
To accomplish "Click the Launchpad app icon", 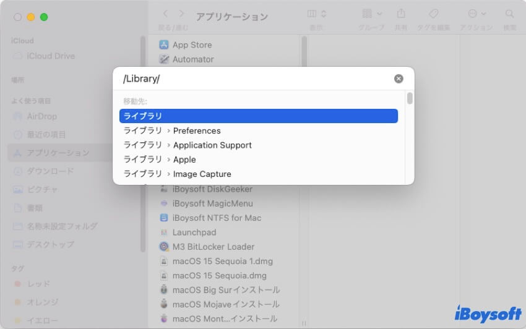I will coord(164,232).
